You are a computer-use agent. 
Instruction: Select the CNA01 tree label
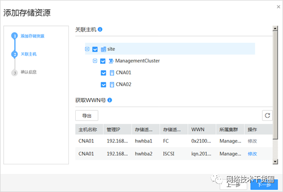(123, 73)
